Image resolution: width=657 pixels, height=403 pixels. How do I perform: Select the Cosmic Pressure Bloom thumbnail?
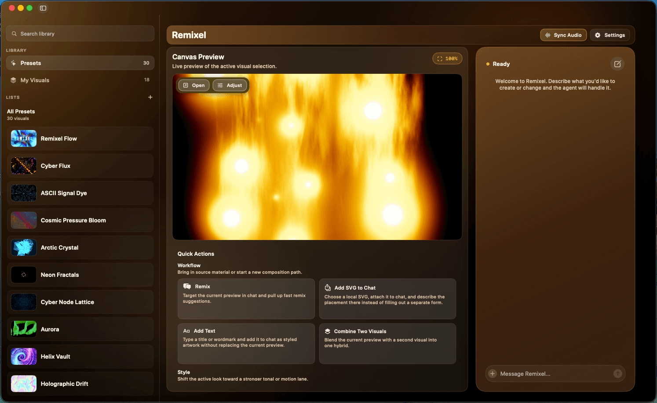pyautogui.click(x=24, y=220)
